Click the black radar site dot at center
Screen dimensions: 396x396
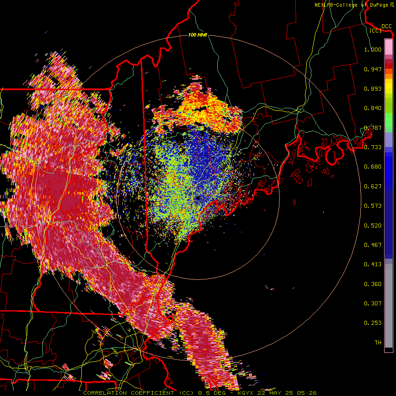[198, 198]
